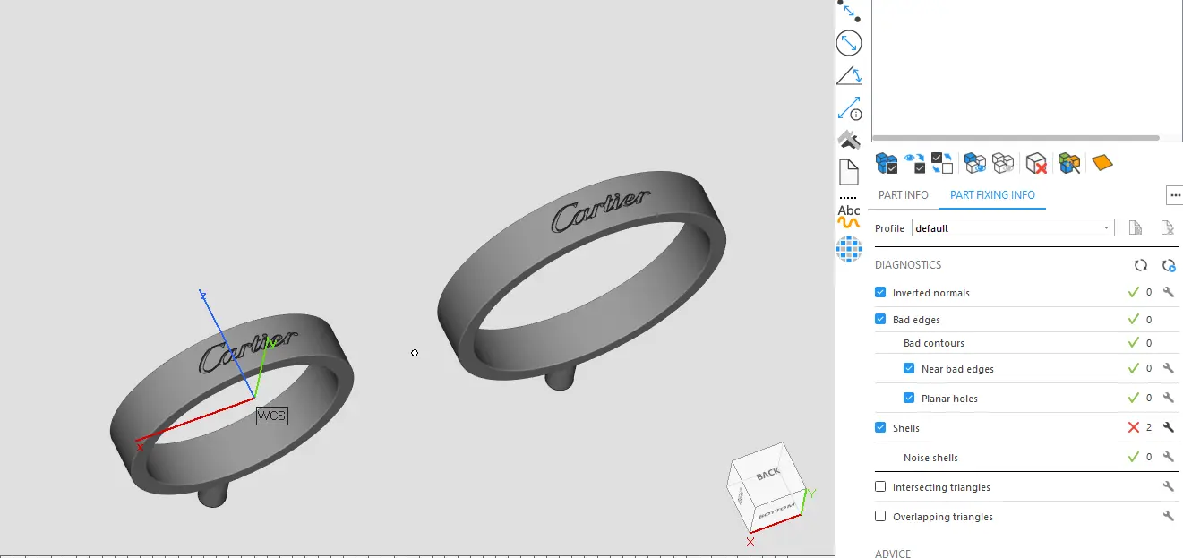Enable the Intersecting triangles check
Screen dimensions: 1183x558
880,487
